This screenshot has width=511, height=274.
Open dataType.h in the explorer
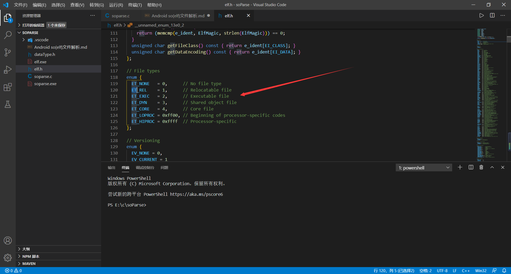coord(59,55)
